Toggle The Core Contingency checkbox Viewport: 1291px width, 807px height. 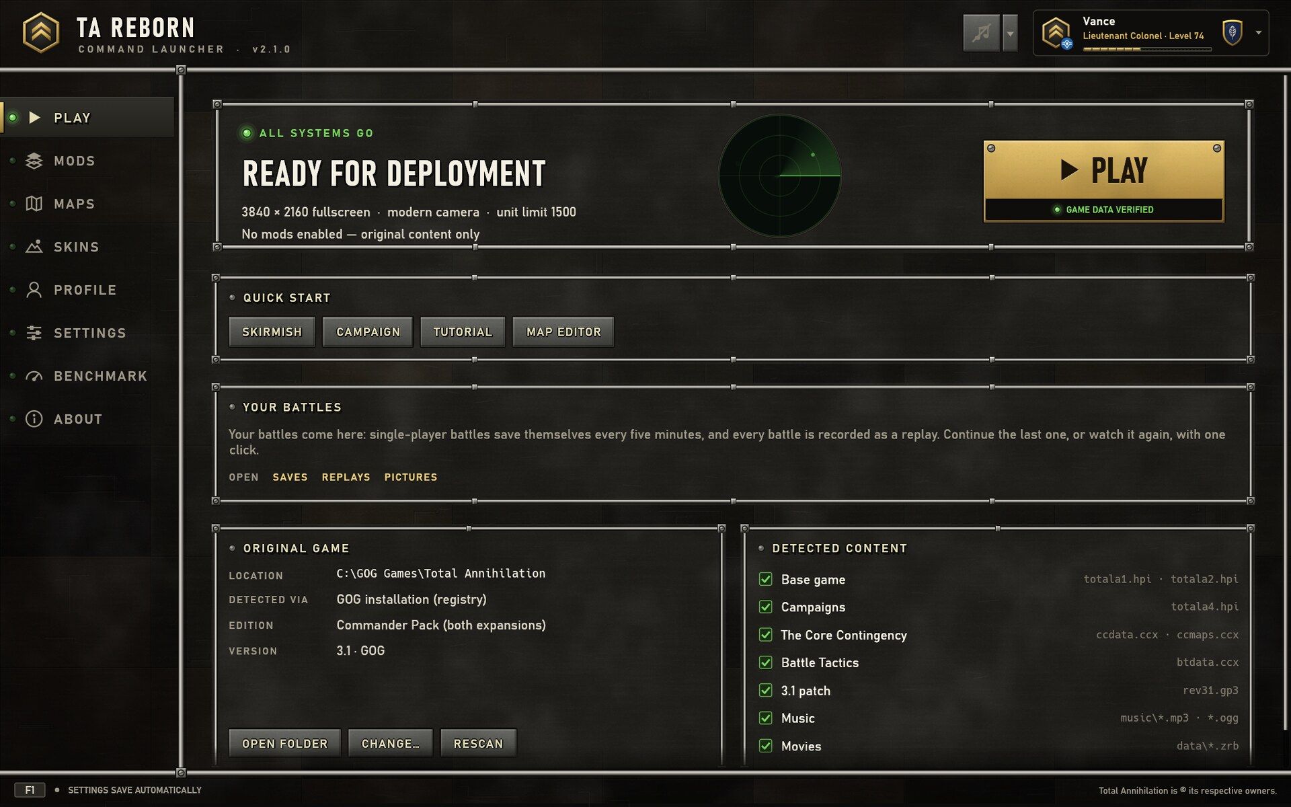pyautogui.click(x=765, y=635)
